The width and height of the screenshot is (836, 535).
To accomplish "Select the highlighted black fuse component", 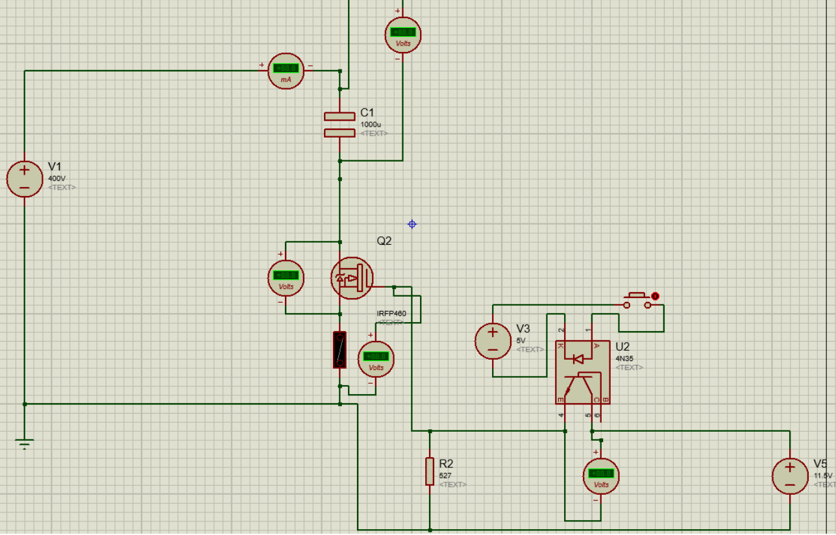I will [339, 349].
